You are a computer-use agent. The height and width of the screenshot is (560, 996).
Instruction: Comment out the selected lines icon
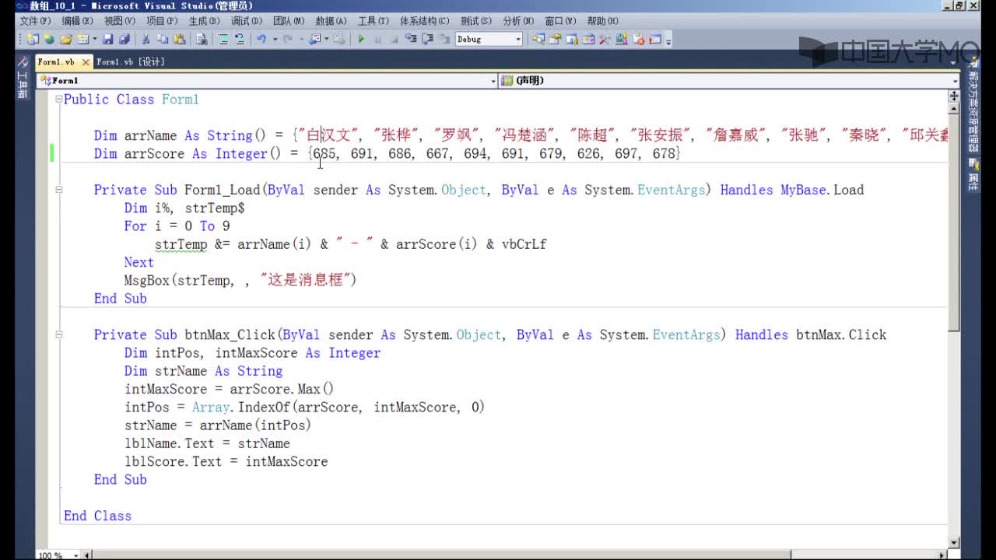click(223, 39)
